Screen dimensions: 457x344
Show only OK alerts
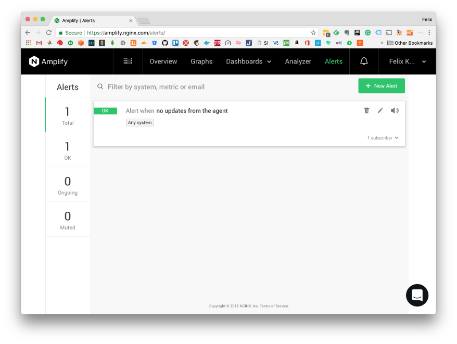coord(68,150)
